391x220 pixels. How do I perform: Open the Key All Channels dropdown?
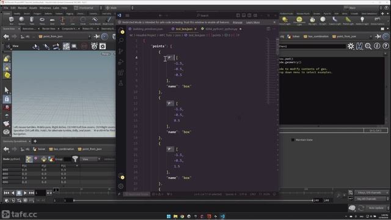tap(371, 199)
